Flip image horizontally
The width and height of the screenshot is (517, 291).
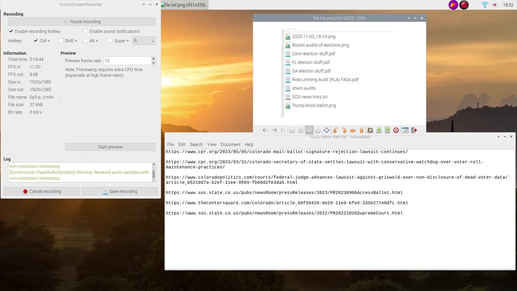coord(353,130)
